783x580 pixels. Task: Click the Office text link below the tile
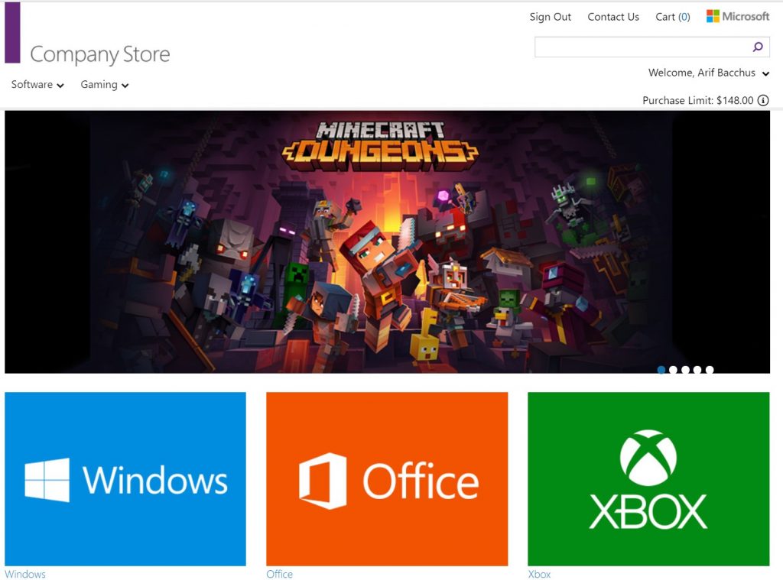[x=280, y=574]
